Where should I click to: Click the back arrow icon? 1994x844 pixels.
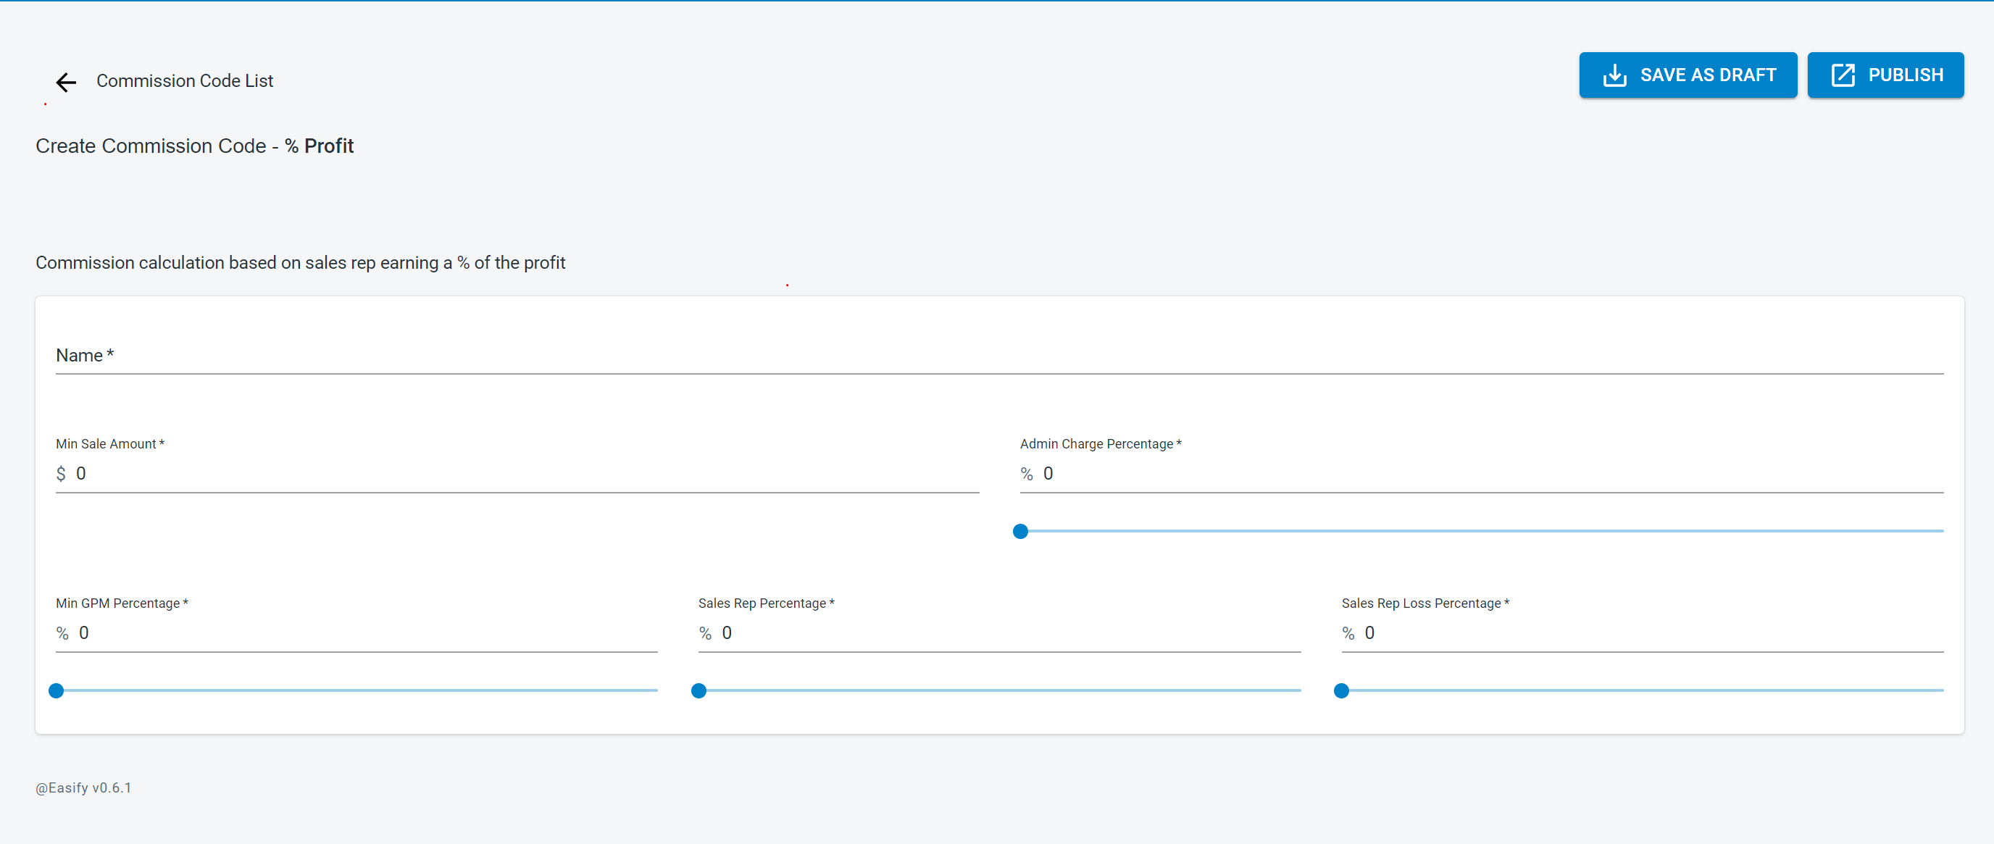(x=67, y=82)
